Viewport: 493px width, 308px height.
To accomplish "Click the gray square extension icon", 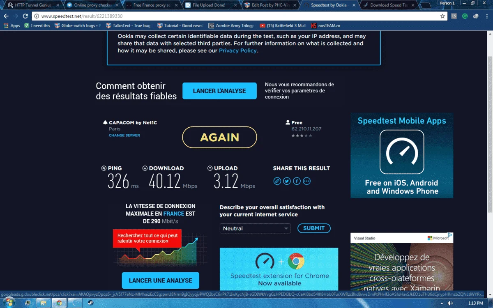I will point(454,16).
